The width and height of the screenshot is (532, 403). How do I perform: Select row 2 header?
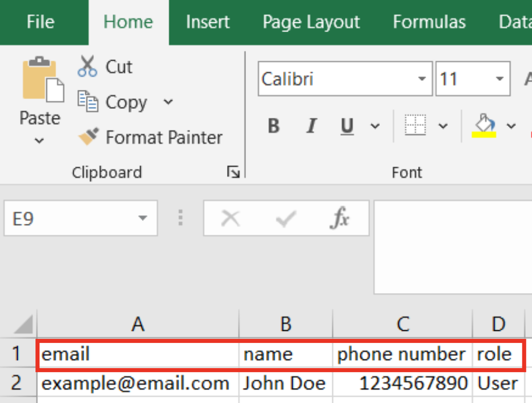click(x=18, y=382)
